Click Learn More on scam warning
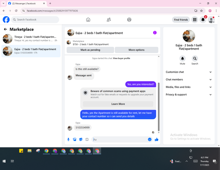Image resolution: width=220 pixels, height=170 pixels. [118, 104]
